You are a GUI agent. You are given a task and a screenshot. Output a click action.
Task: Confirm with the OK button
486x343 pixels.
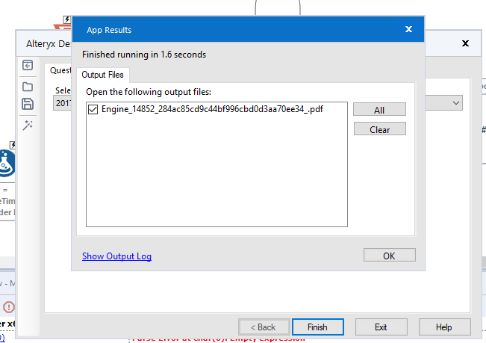click(x=389, y=256)
